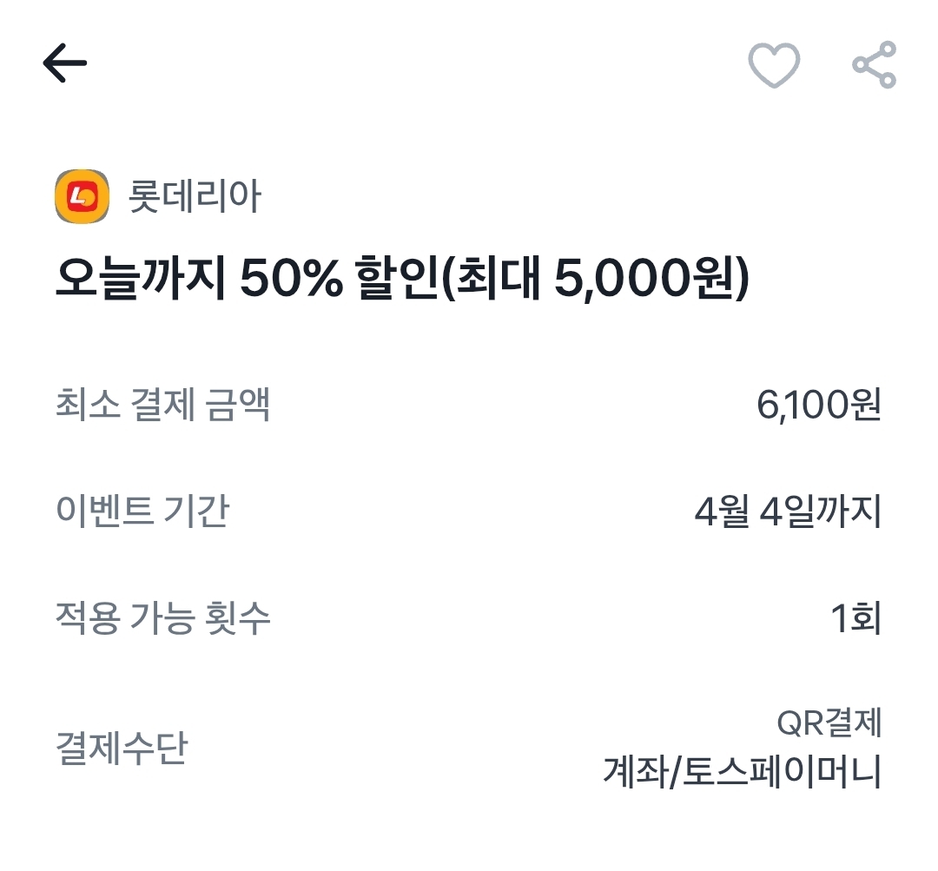Image resolution: width=938 pixels, height=871 pixels.
Task: Open the share icon
Action: click(x=874, y=65)
